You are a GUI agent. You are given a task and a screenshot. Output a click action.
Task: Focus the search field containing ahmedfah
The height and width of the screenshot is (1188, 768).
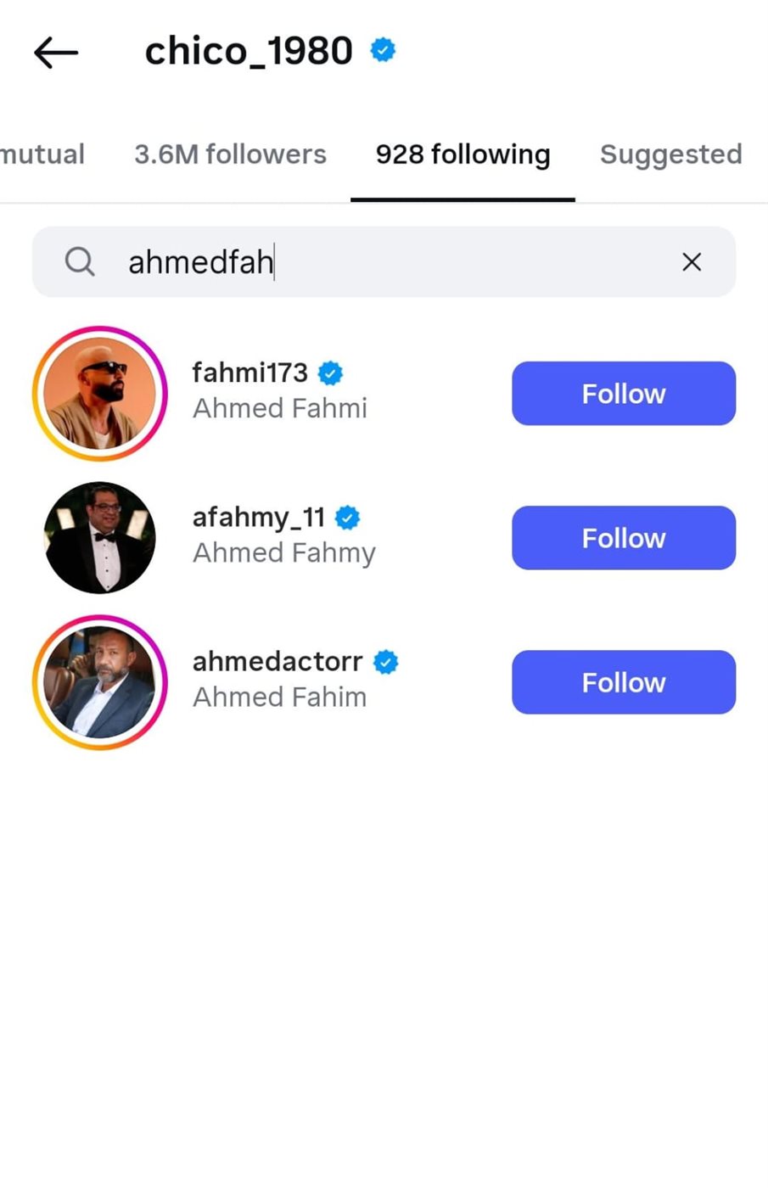tap(384, 261)
